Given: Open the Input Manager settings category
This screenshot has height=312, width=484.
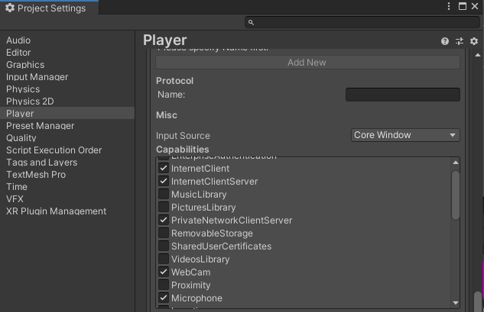Looking at the screenshot, I should pyautogui.click(x=67, y=77).
